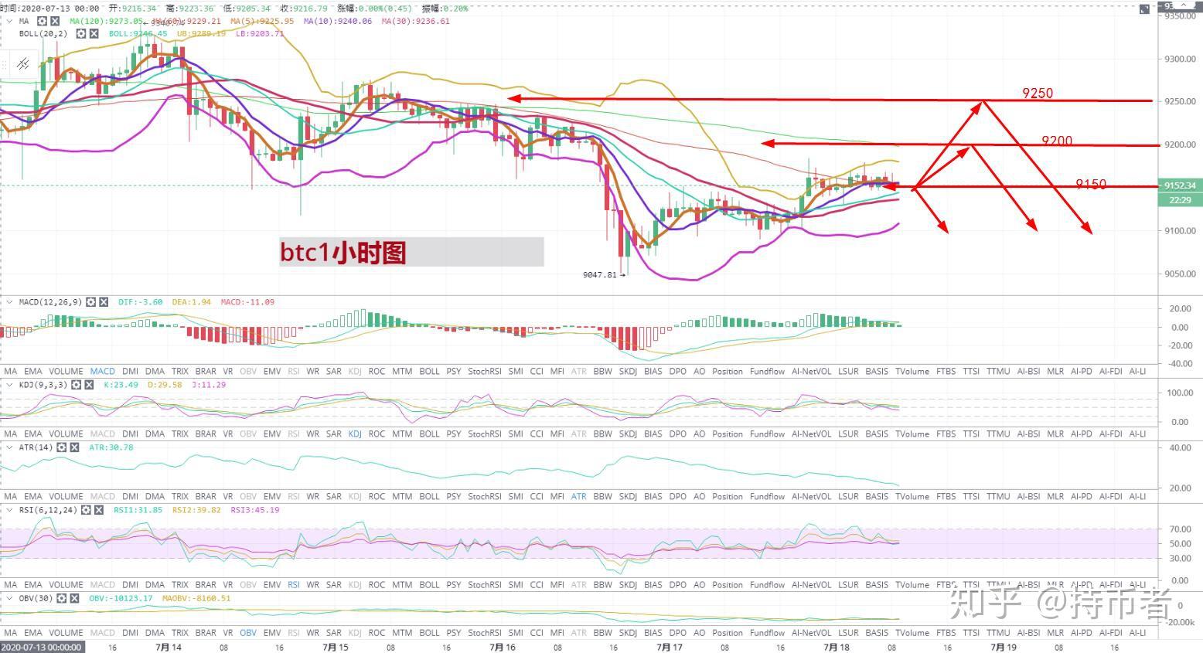Open the drawing tools line icon

pos(23,64)
